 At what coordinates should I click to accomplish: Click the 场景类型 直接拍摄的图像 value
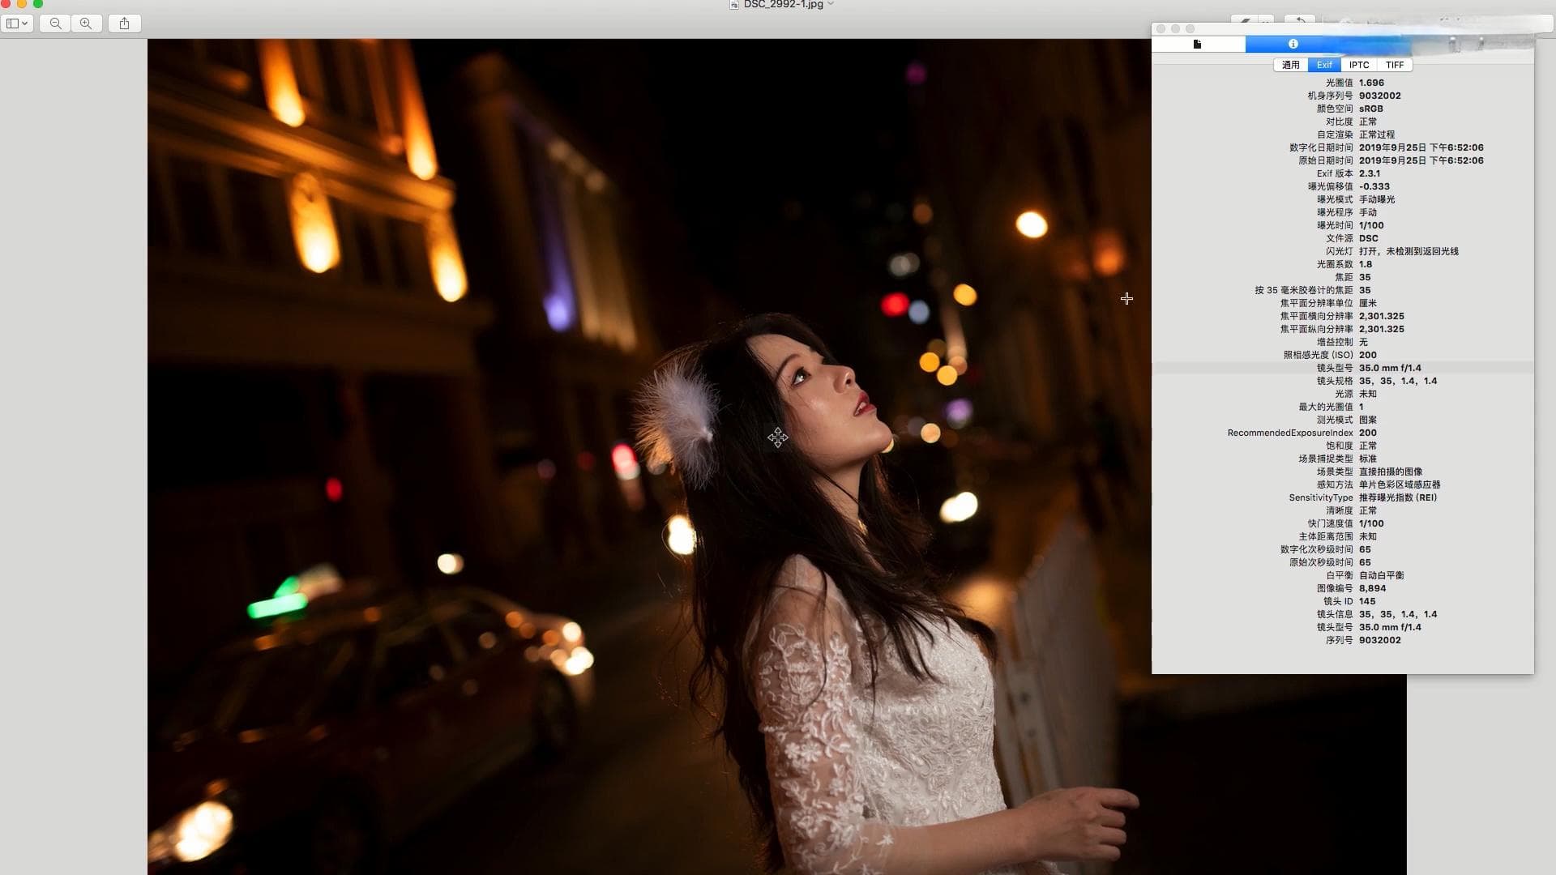(1390, 472)
